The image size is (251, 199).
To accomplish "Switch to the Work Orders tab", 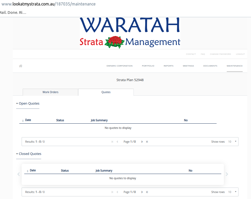I will click(x=50, y=92).
